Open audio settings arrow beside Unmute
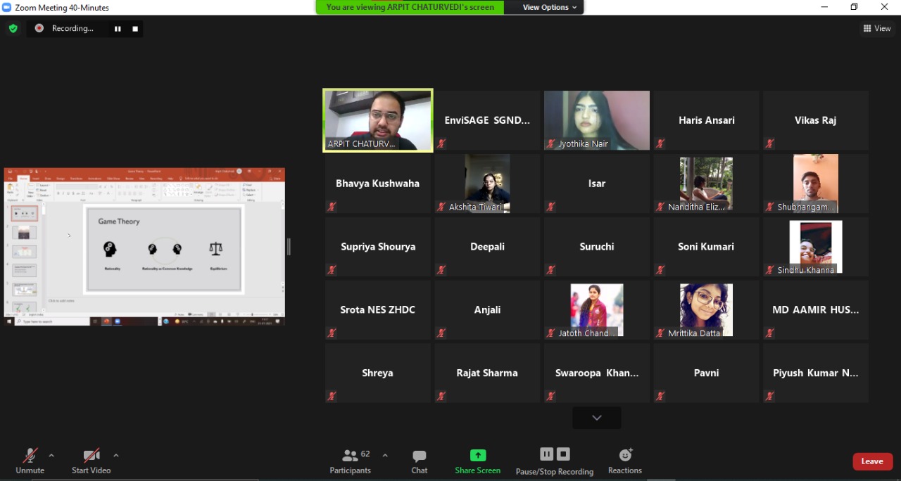 pos(51,455)
